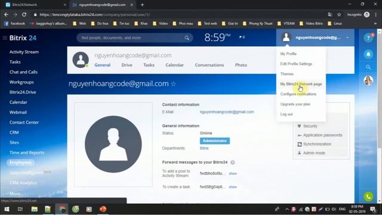Show the create task forwarding address
This screenshot has width=382, height=215.
click(x=233, y=187)
